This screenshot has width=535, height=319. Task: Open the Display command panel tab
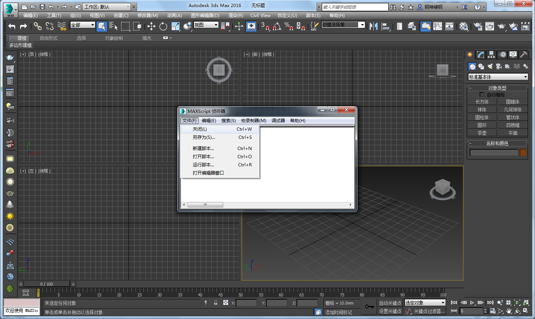(513, 55)
